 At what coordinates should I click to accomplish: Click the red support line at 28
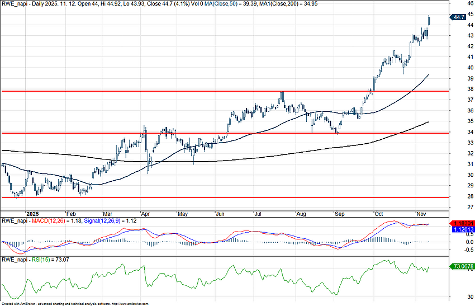tap(224, 197)
